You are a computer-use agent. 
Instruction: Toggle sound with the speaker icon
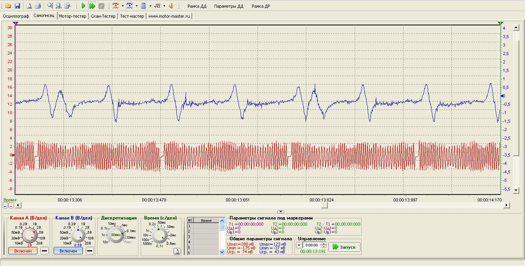pyautogui.click(x=171, y=6)
